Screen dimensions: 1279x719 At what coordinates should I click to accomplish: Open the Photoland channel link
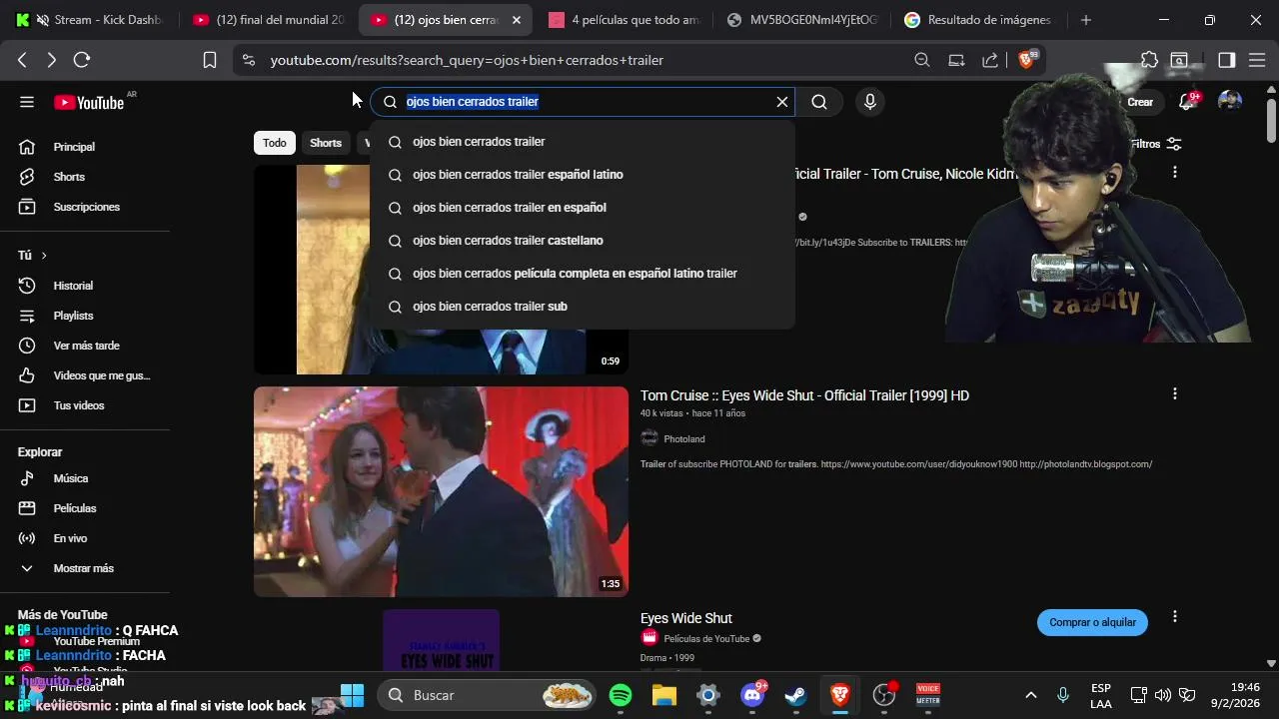pos(684,438)
